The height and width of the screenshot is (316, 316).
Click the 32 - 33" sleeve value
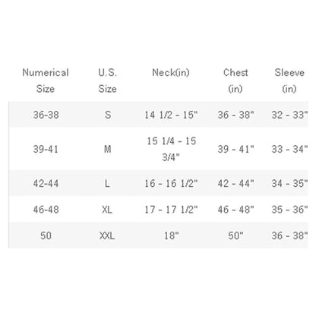(289, 115)
